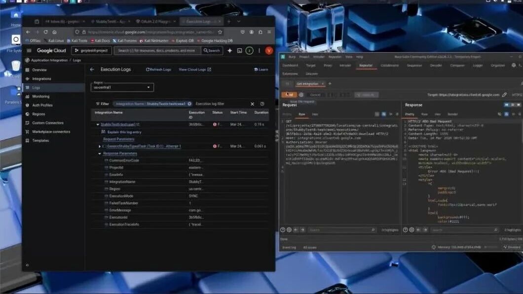Open View Cloud Logs link
The width and height of the screenshot is (523, 294).
195,69
